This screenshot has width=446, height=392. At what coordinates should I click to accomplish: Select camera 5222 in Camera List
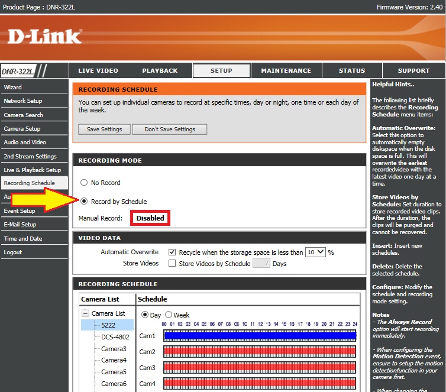(x=108, y=325)
